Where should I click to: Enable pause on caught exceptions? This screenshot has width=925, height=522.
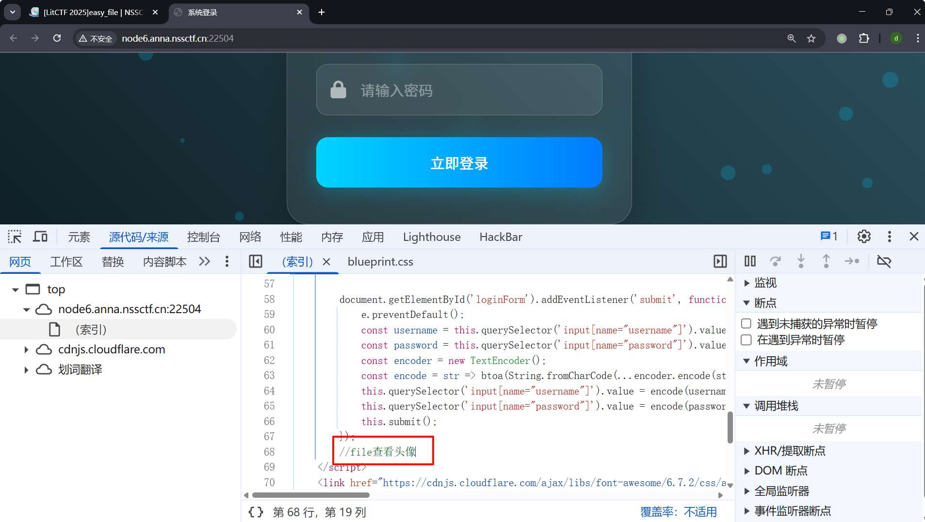pos(746,340)
